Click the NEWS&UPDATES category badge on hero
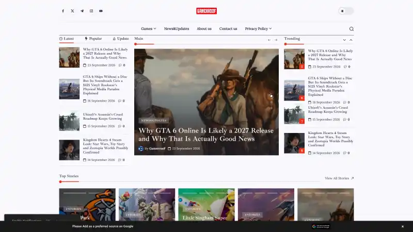This screenshot has height=232, width=413. tap(153, 121)
